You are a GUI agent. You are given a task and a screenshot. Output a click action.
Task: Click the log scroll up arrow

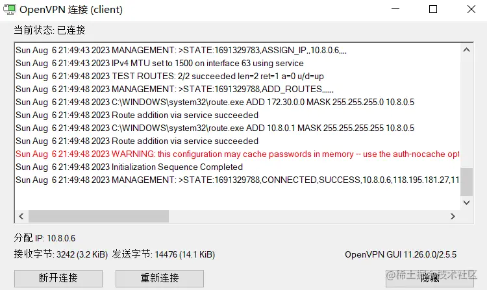[466, 50]
